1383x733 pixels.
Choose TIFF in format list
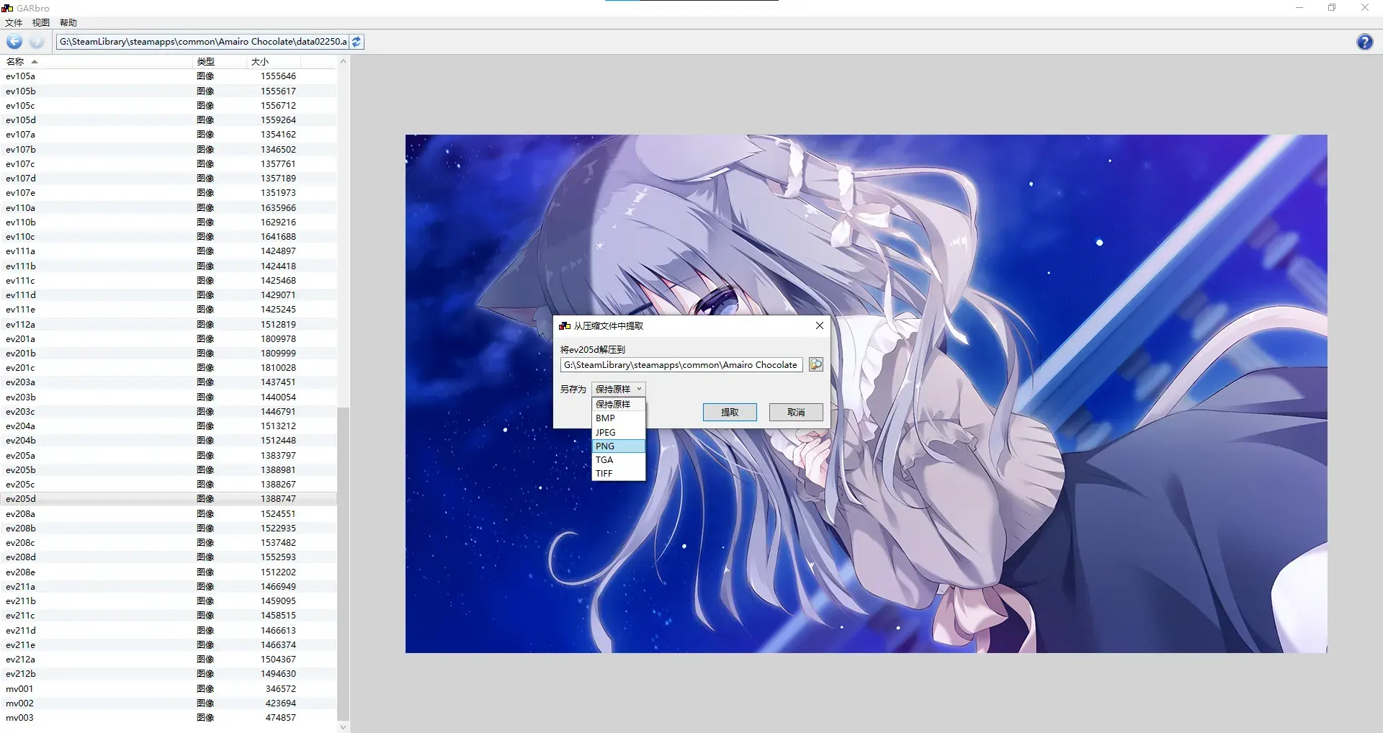tap(618, 473)
